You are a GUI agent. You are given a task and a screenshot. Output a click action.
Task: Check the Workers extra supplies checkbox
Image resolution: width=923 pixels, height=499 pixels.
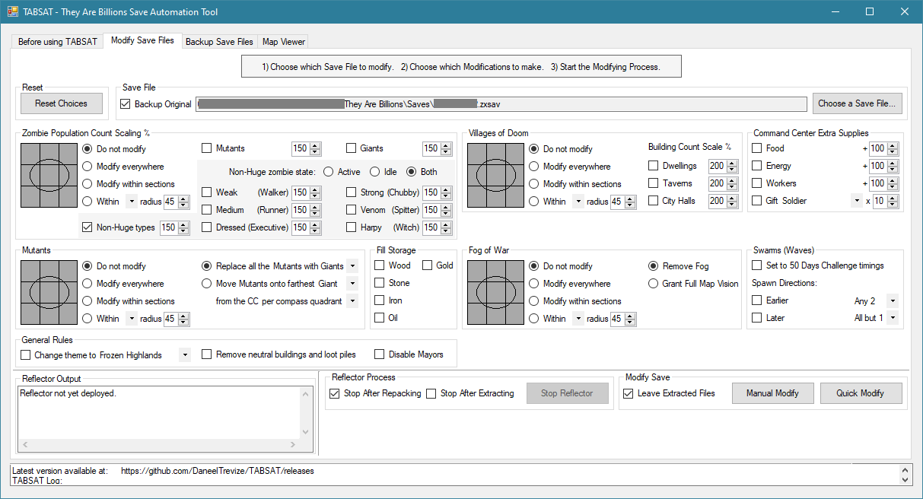tap(774, 183)
